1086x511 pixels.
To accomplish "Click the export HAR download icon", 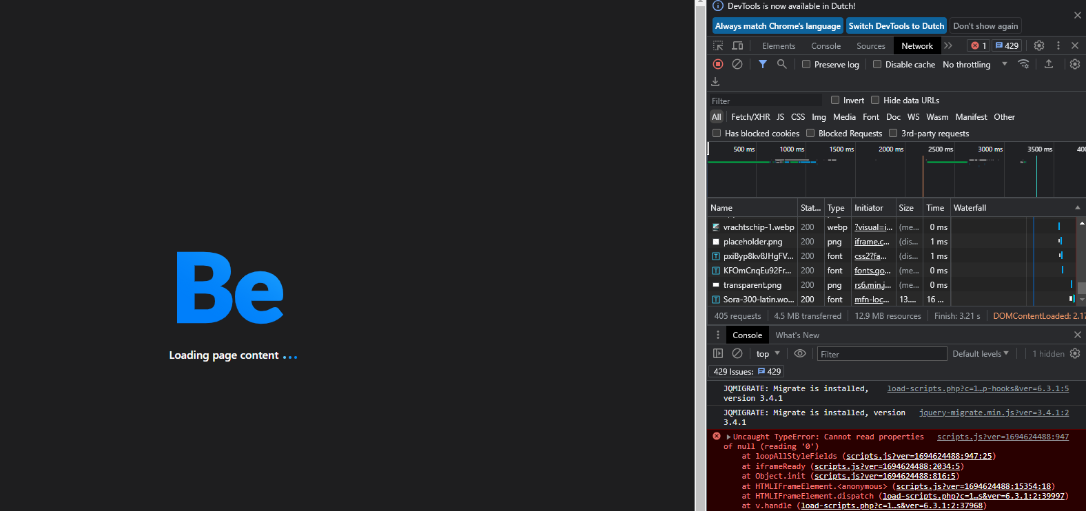I will tap(715, 81).
